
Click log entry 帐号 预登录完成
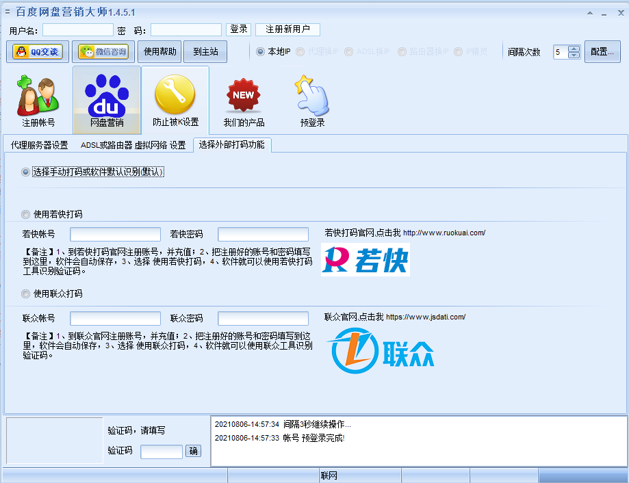280,438
